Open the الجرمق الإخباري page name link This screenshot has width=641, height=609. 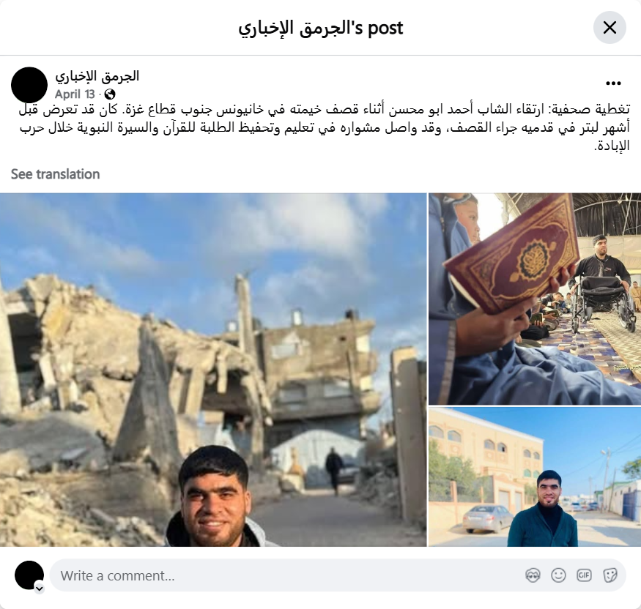(x=97, y=76)
